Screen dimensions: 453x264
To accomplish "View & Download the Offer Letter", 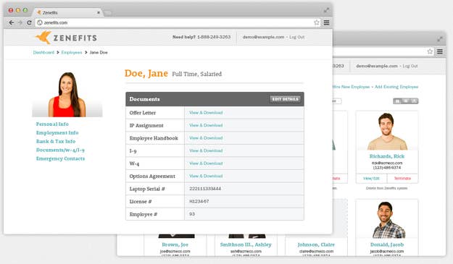I will 206,113.
